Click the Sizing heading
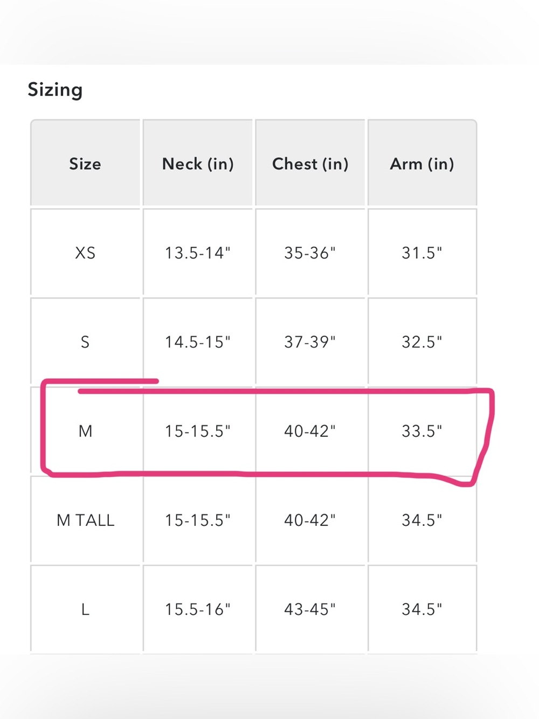Image resolution: width=539 pixels, height=719 pixels. point(55,90)
